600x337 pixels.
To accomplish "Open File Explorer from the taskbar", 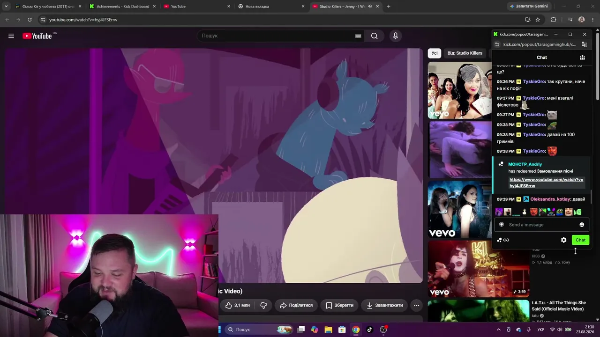I will [x=328, y=330].
